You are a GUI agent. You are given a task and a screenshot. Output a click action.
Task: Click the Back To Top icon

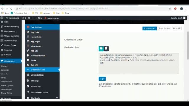(28, 86)
